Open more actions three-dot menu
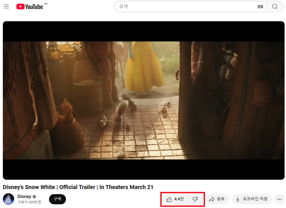Screen dimensions: 286x208 point(279,199)
